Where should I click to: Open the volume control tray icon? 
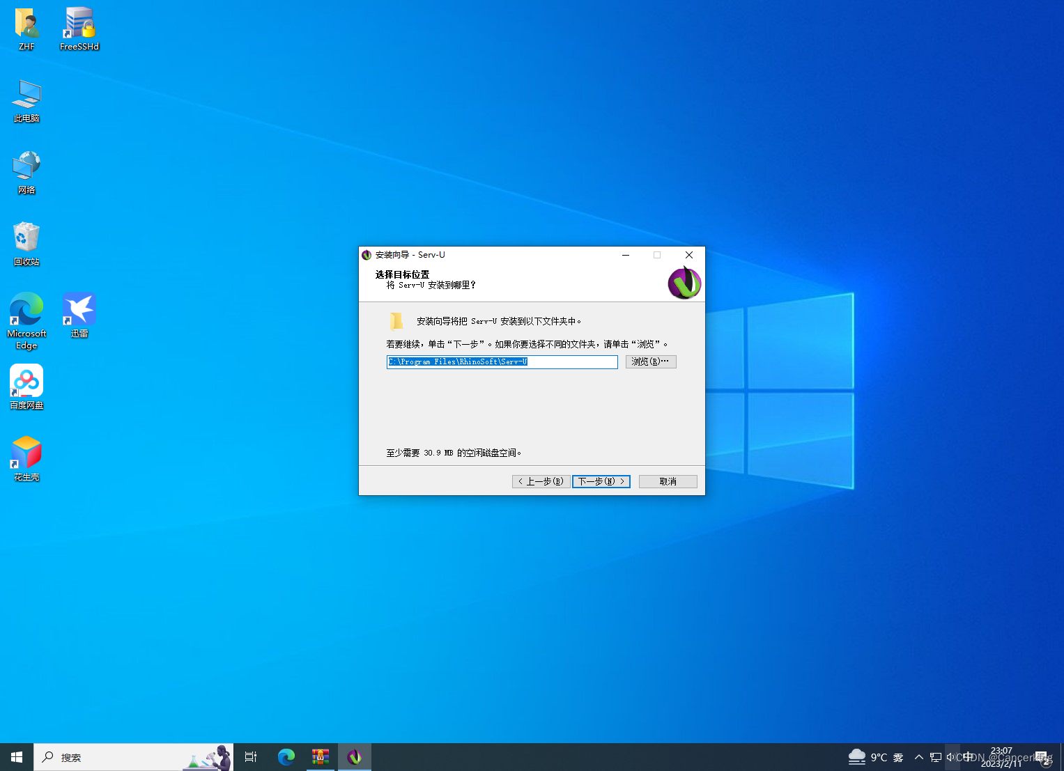(x=951, y=757)
